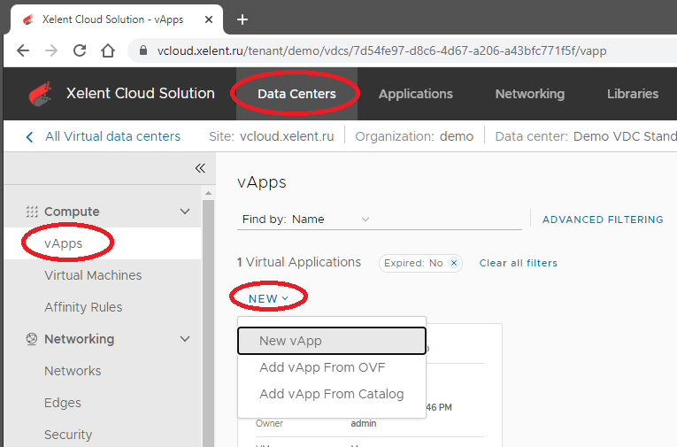The height and width of the screenshot is (447, 677).
Task: Select vApps in the sidebar
Action: pos(103,243)
